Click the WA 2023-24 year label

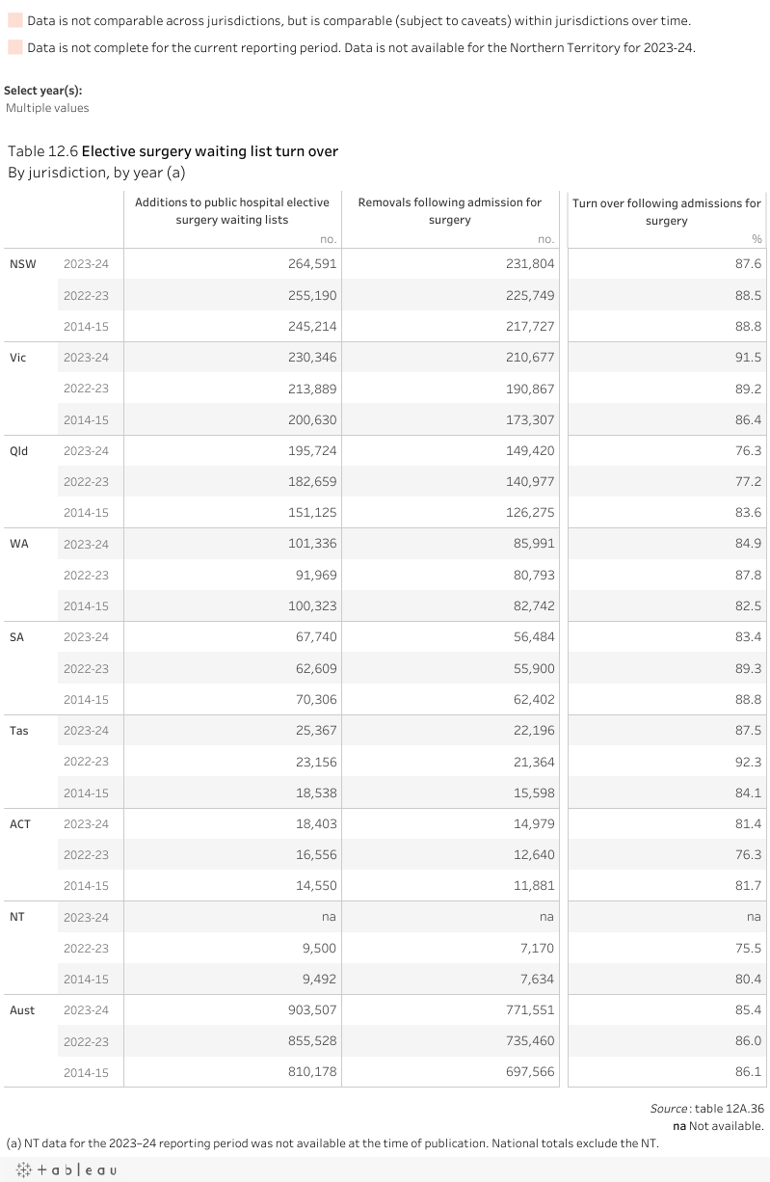point(87,544)
